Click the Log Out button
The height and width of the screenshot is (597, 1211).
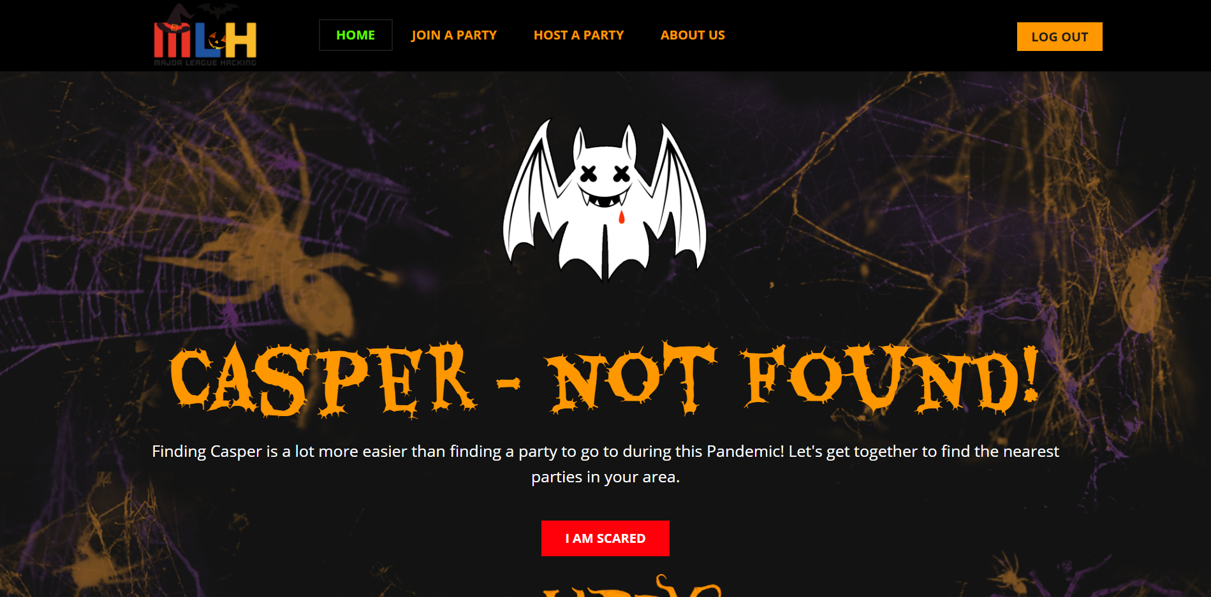coord(1059,37)
